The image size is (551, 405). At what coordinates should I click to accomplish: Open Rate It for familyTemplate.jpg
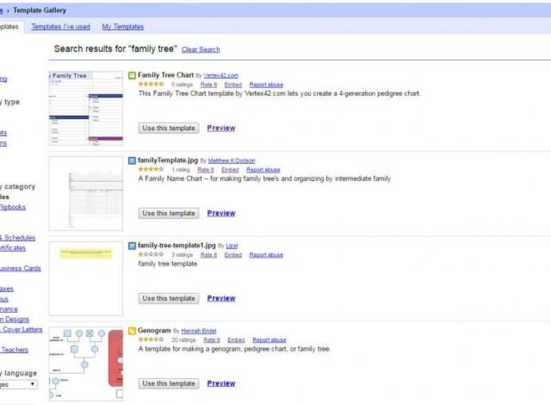205,169
